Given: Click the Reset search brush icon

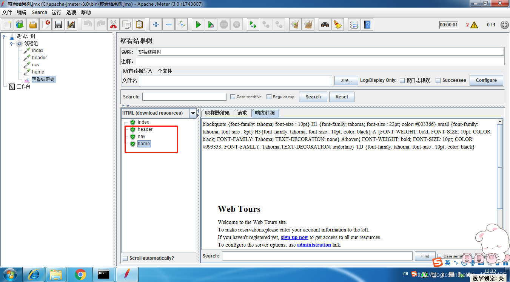Looking at the screenshot, I should (x=338, y=25).
